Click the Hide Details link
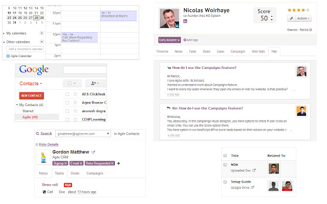This screenshot has height=204, width=327. click(49, 145)
